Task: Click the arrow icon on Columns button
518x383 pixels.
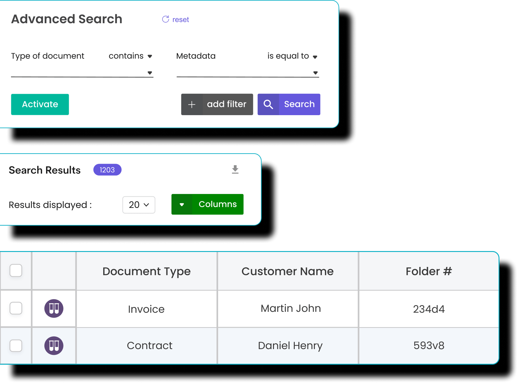Action: click(182, 204)
